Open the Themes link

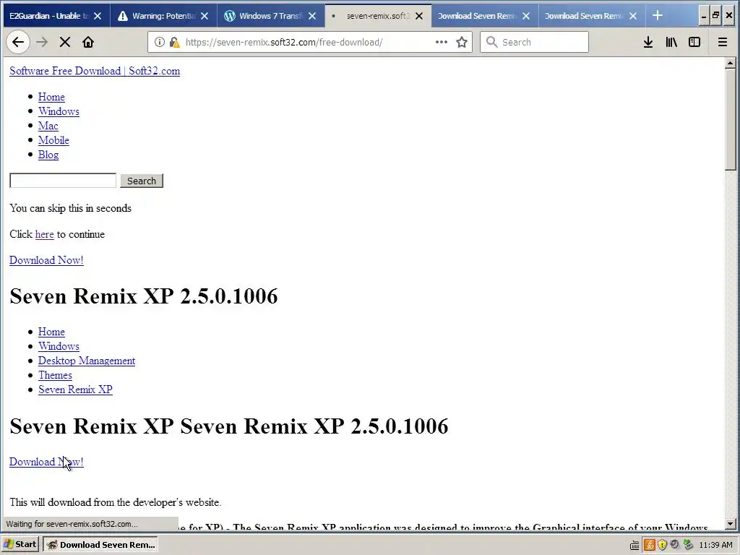pos(55,375)
